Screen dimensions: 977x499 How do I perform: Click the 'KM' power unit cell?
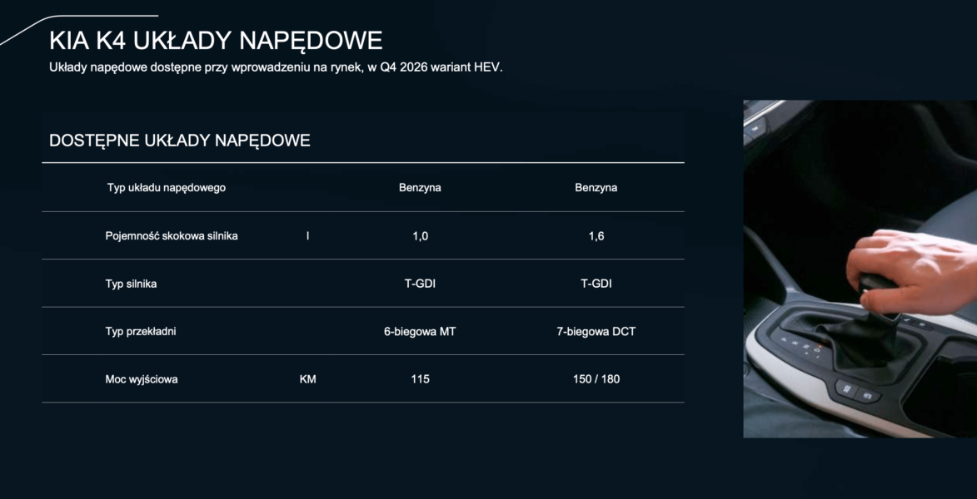click(x=307, y=379)
